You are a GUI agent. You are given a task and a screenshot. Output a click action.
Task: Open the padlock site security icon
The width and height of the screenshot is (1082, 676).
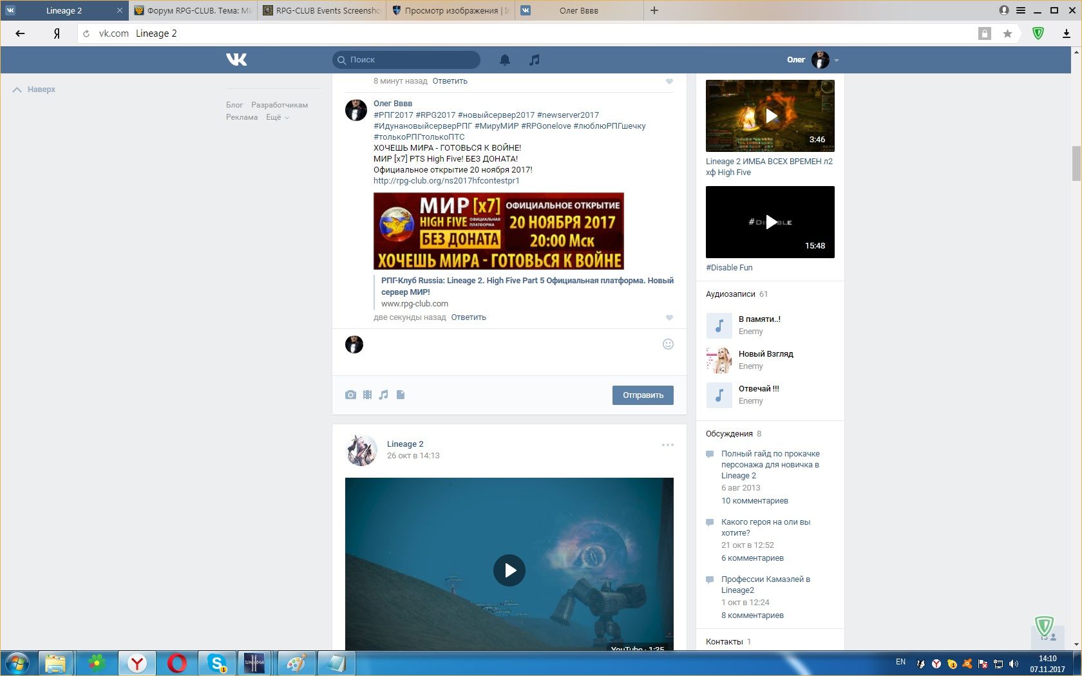pyautogui.click(x=984, y=33)
